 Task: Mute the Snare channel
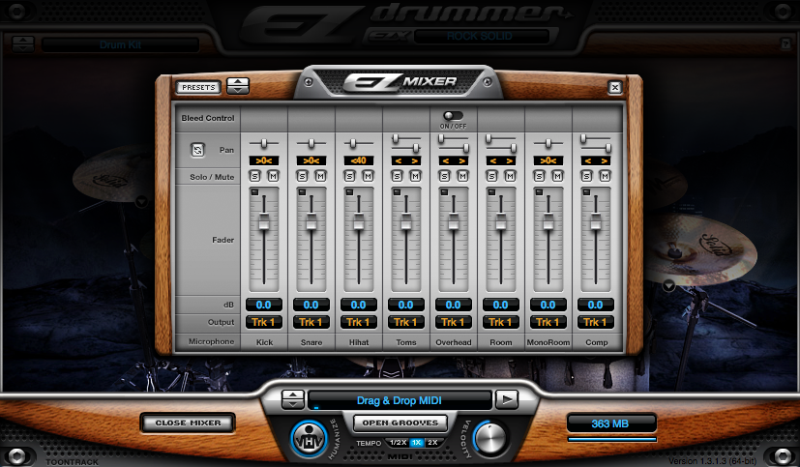click(320, 176)
